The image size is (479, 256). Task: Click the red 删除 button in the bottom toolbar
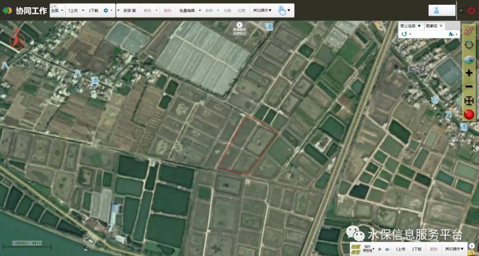click(433, 248)
